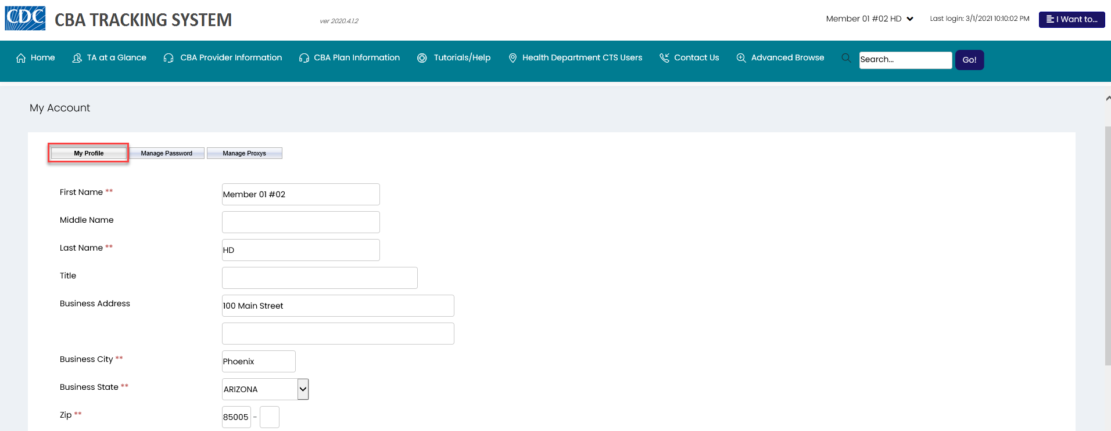Click the page vertical scrollbar

coord(1108,245)
